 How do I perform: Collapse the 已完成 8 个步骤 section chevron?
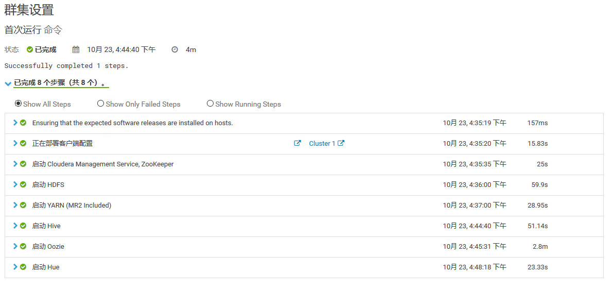(x=8, y=83)
